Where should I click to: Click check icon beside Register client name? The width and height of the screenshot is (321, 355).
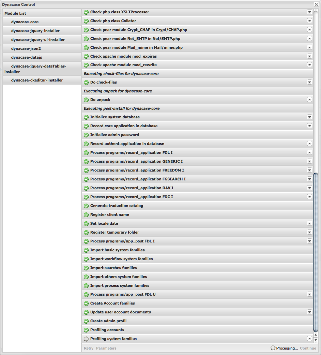click(x=86, y=215)
